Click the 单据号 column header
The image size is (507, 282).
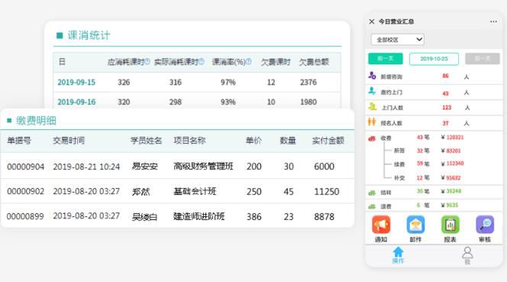tap(19, 141)
